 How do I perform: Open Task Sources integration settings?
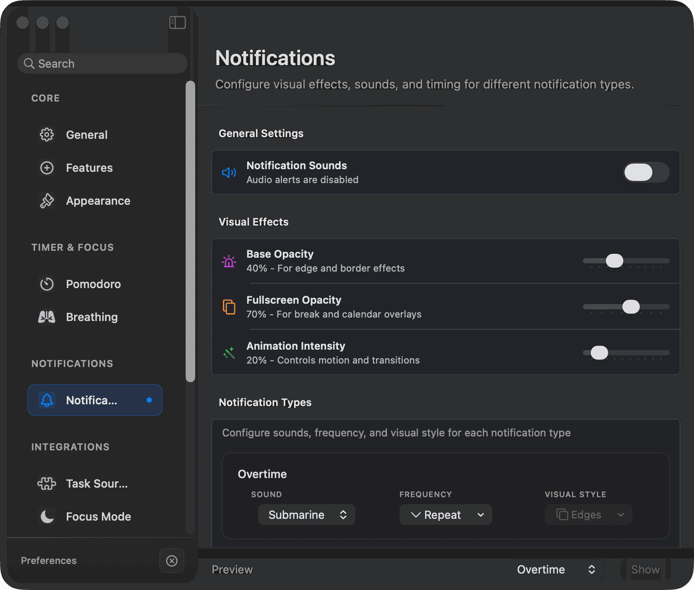(x=95, y=483)
